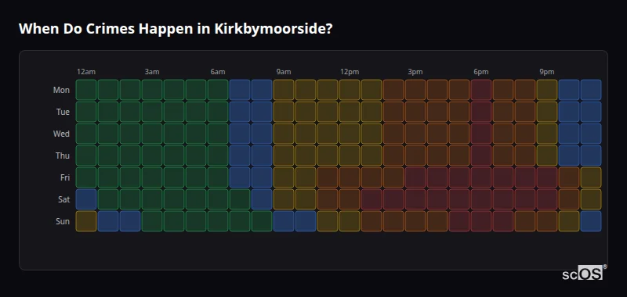Pick the Thursday 12pm yellow cell
Screen dimensions: 627x297
point(350,156)
